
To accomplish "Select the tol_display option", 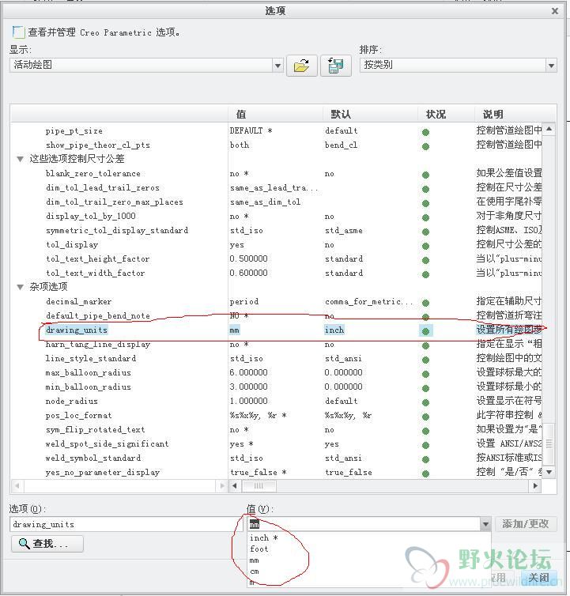I will 72,245.
